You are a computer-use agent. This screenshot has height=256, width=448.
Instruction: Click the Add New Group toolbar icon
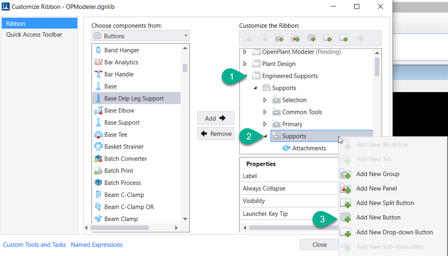279,38
